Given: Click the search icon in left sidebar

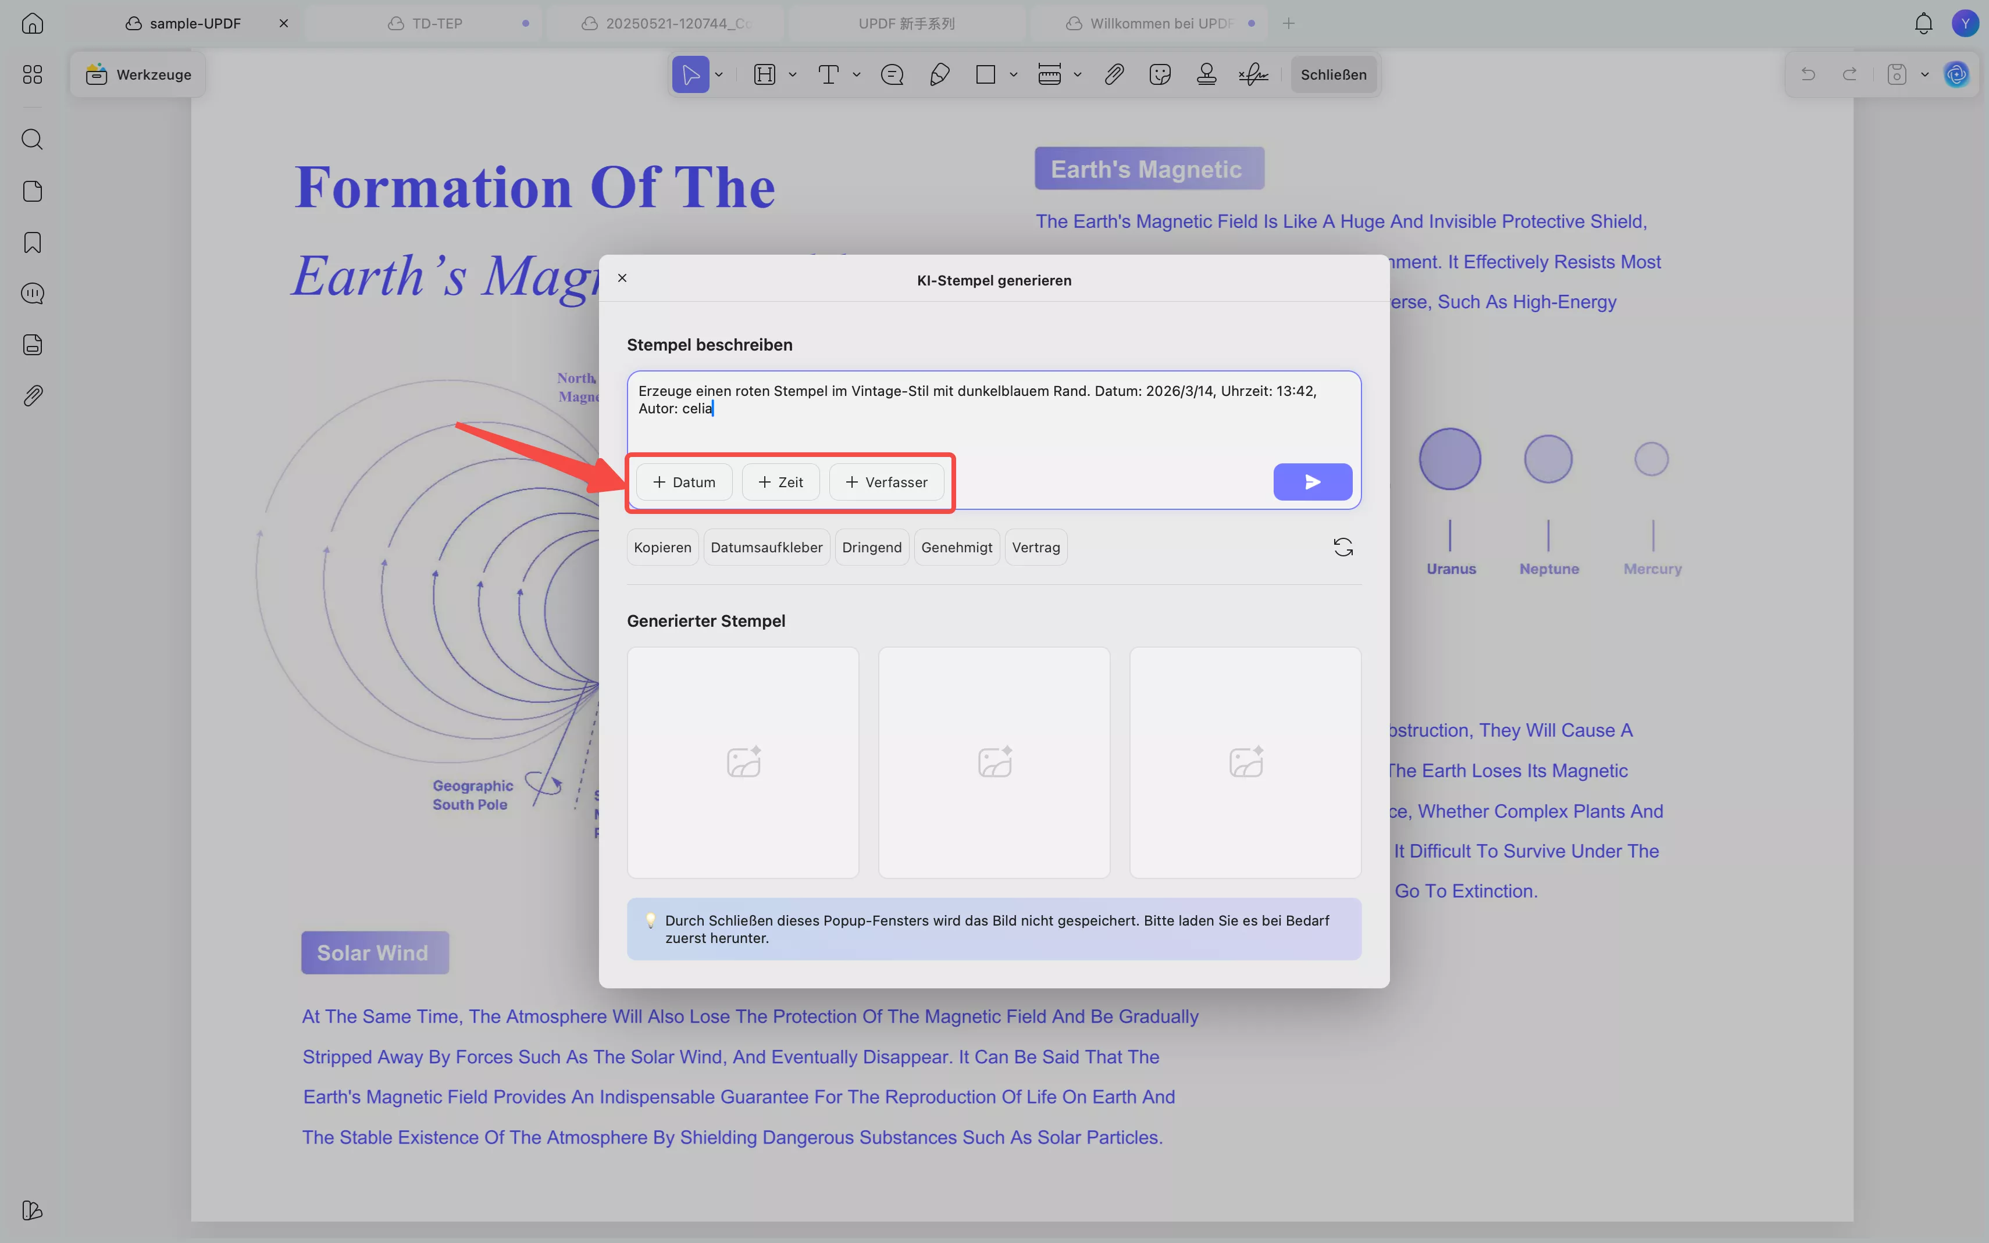Looking at the screenshot, I should (32, 139).
